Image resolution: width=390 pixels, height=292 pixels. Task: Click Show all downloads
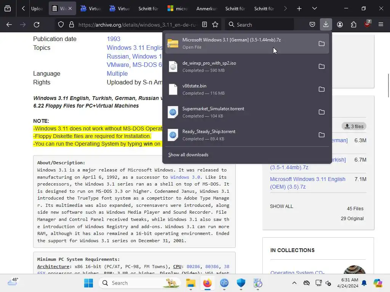point(188,155)
